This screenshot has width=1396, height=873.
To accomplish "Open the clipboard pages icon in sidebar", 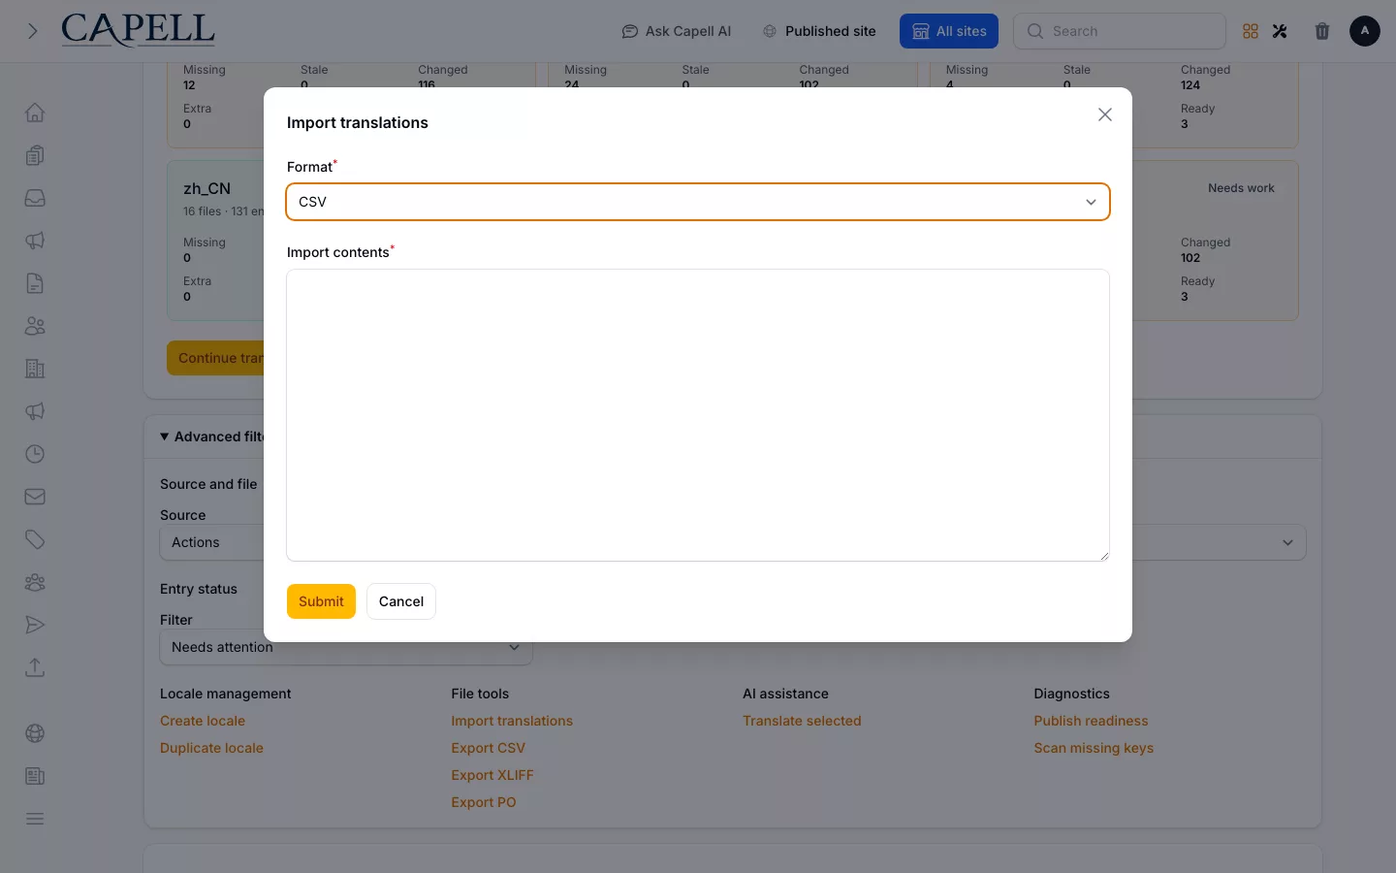I will point(35,155).
